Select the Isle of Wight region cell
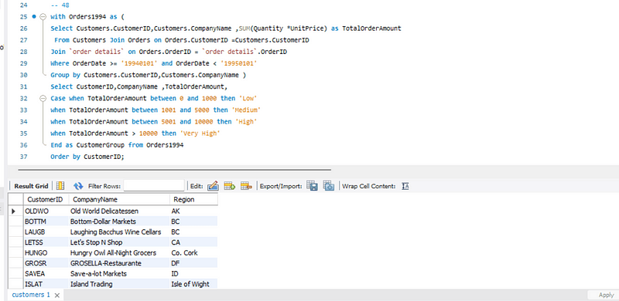619x301 pixels. (x=194, y=284)
